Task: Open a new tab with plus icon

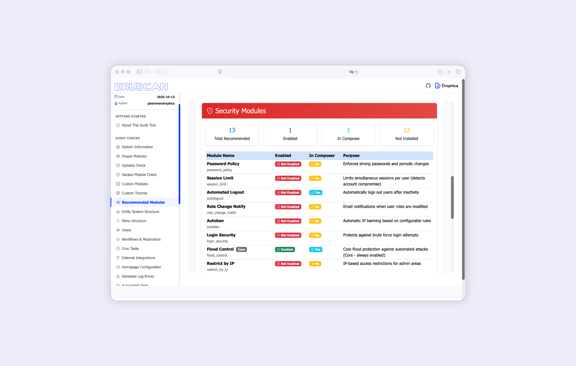Action: 449,72
